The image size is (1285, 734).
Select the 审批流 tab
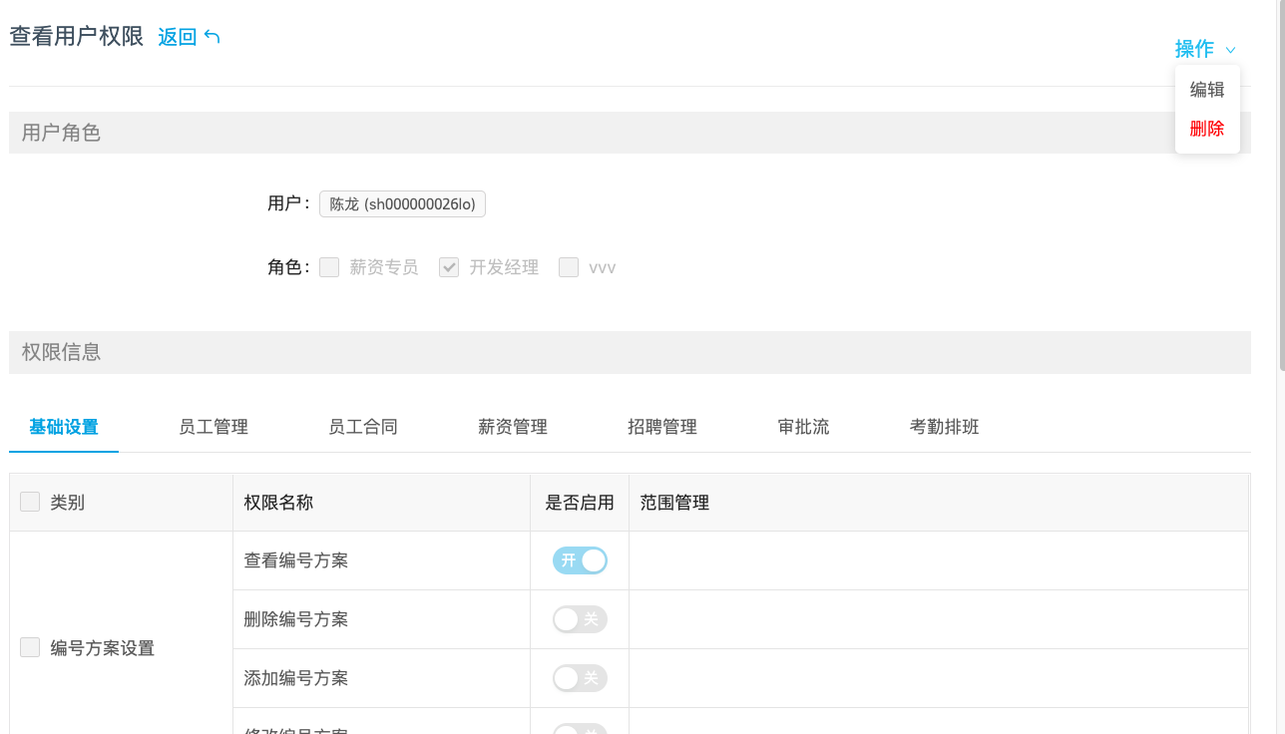click(803, 427)
